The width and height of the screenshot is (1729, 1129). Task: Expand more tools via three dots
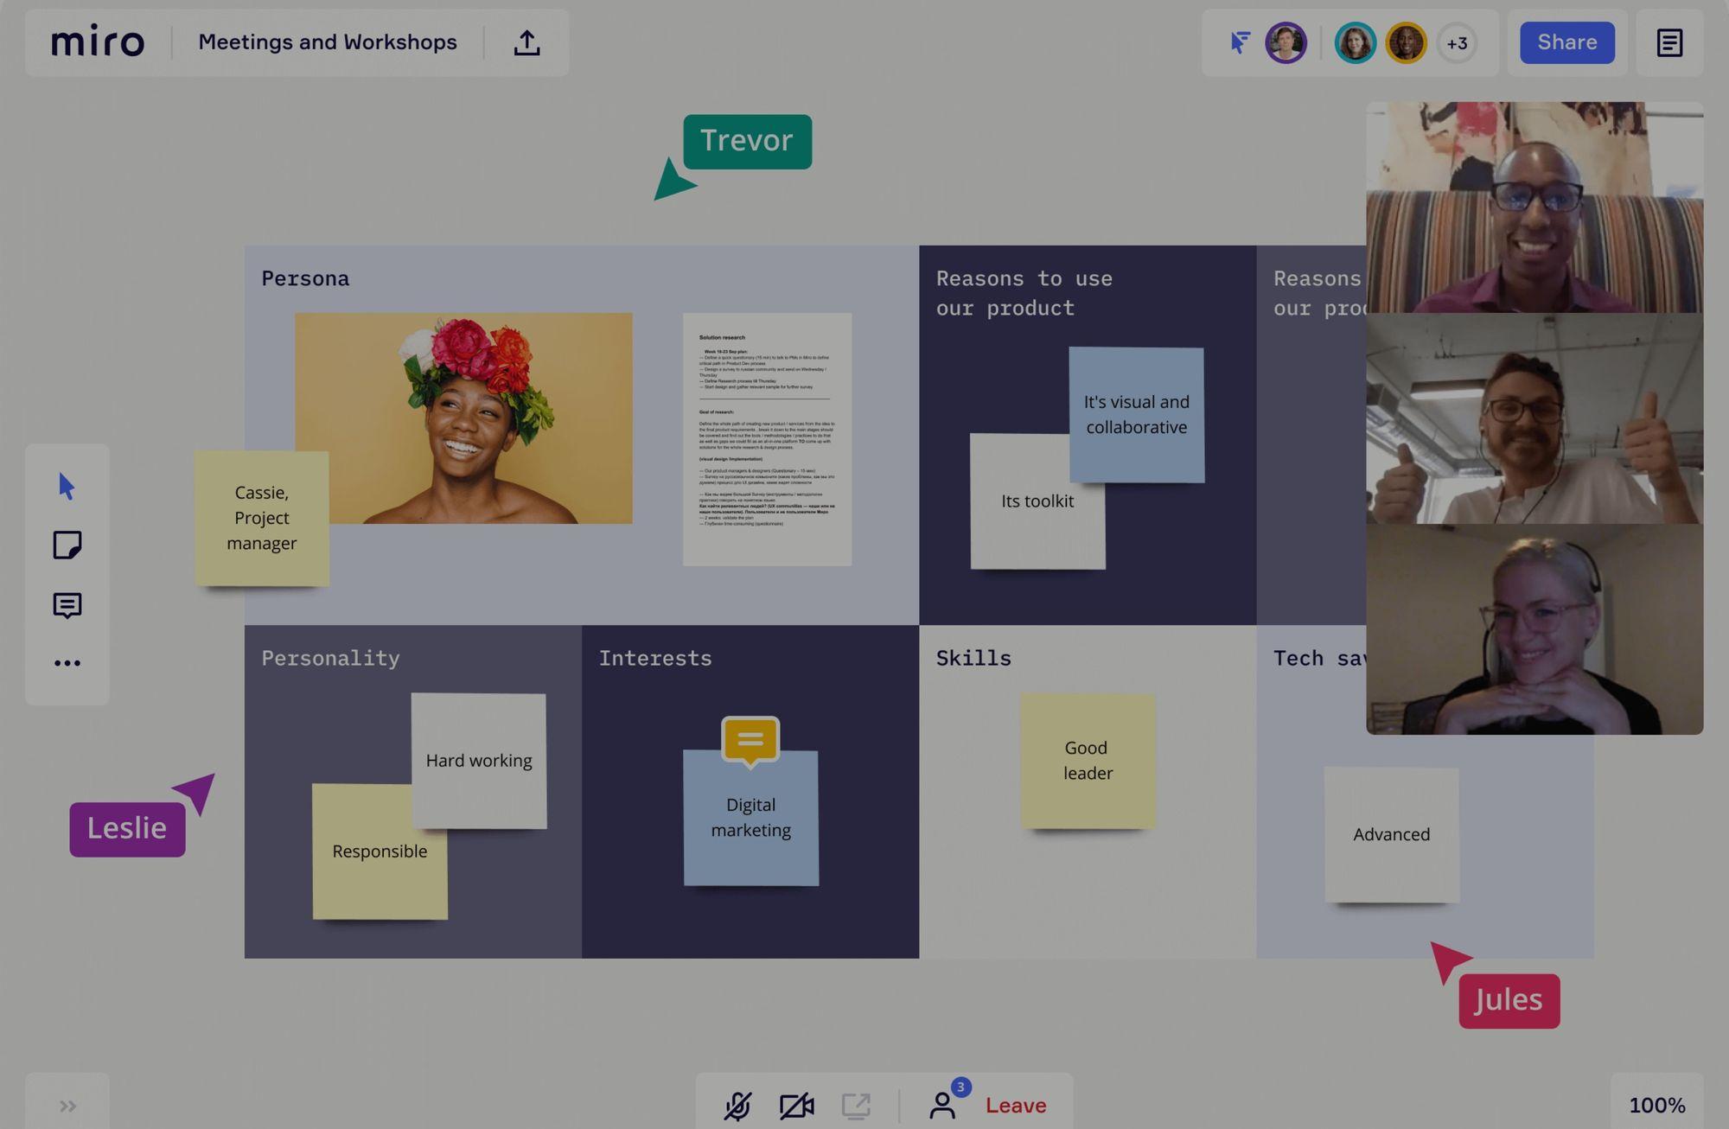[x=67, y=663]
